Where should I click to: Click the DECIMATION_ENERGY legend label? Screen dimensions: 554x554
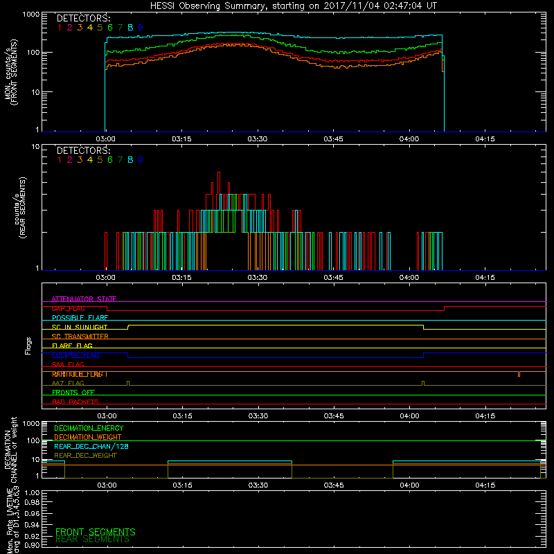coord(89,428)
